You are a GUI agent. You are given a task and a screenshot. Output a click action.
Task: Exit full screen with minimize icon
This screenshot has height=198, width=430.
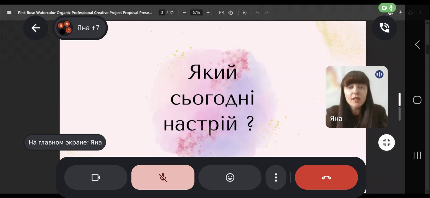click(x=386, y=142)
